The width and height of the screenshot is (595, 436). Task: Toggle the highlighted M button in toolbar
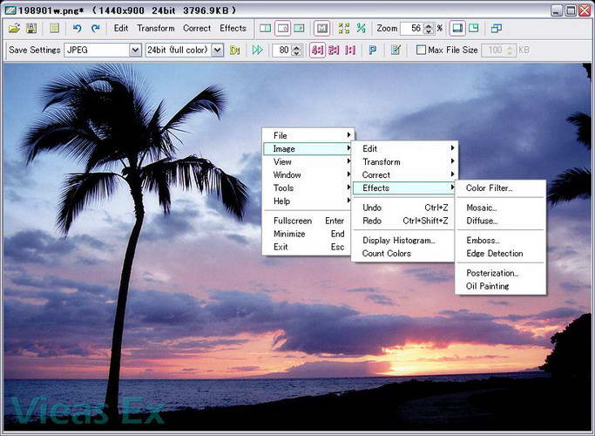[321, 29]
